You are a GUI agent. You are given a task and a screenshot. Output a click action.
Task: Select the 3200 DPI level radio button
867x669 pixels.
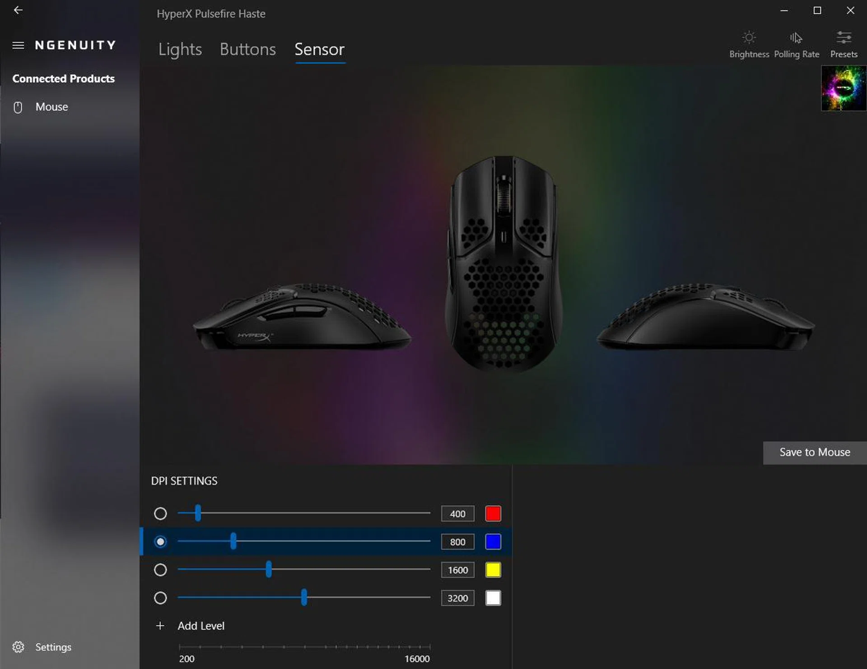(160, 598)
